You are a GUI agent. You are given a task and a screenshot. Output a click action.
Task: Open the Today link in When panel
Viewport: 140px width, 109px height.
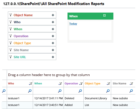pyautogui.click(x=73, y=24)
